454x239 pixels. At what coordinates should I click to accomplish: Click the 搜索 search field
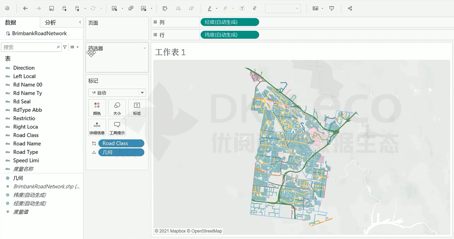point(29,47)
